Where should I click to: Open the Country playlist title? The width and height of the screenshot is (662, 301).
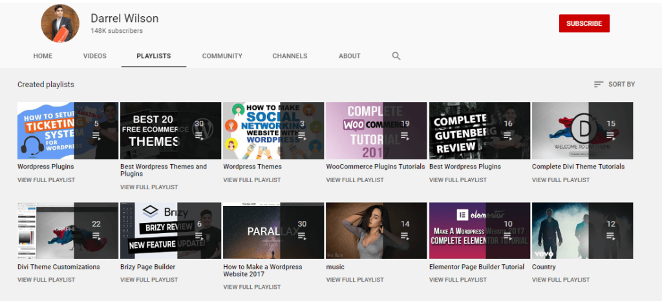coord(544,267)
